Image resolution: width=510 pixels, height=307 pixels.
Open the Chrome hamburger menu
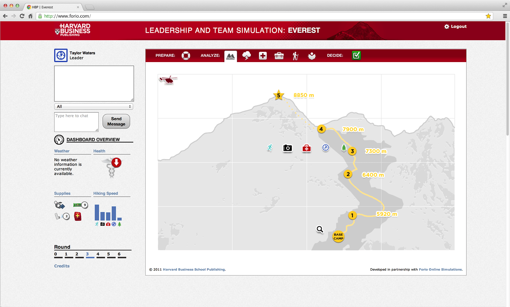tap(505, 16)
